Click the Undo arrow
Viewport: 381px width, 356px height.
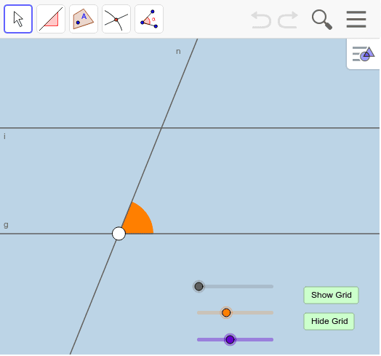click(261, 20)
